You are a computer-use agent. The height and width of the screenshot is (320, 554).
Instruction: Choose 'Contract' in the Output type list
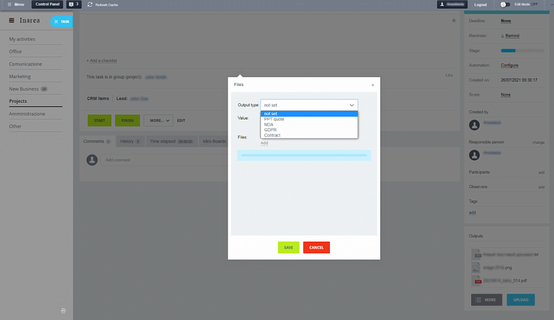click(272, 135)
